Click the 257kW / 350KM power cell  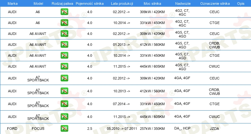(152, 129)
